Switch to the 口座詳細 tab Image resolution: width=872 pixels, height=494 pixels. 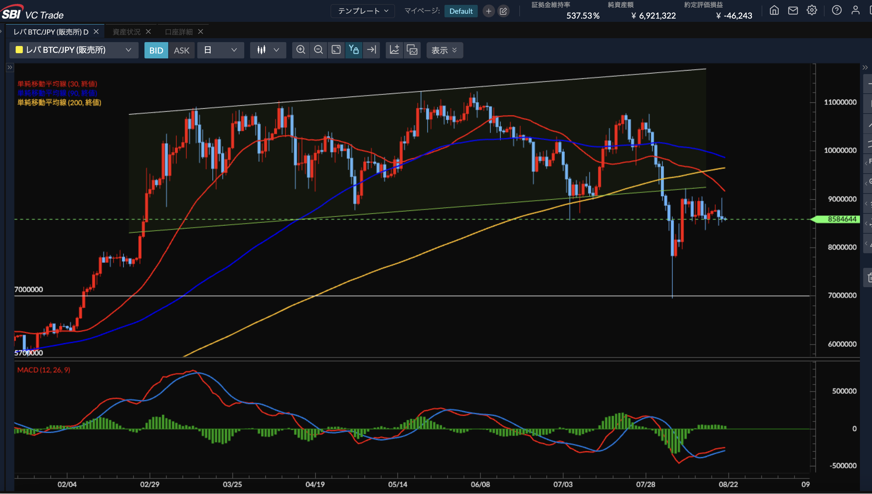(179, 32)
